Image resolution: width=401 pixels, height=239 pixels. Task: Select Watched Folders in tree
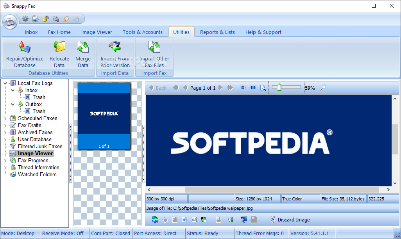pos(37,174)
